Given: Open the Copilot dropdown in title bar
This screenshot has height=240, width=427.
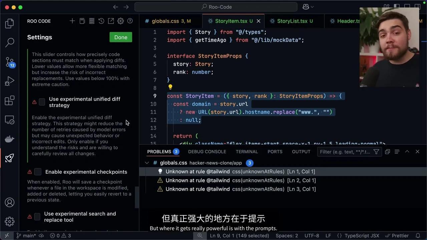Looking at the screenshot, I should pos(308,7).
